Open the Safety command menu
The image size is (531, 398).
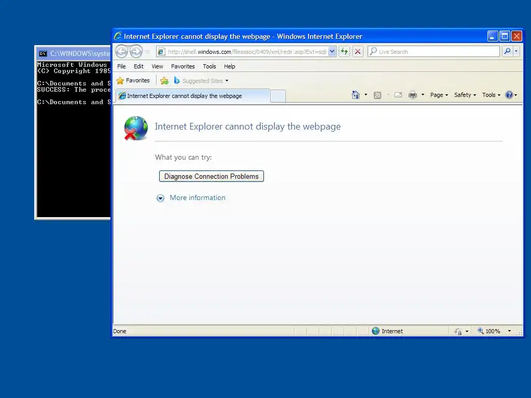click(x=465, y=95)
